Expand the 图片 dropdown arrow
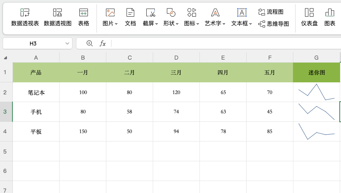 [116, 24]
